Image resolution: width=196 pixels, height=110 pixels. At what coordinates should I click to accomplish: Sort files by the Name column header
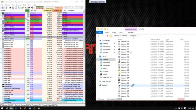134,40
